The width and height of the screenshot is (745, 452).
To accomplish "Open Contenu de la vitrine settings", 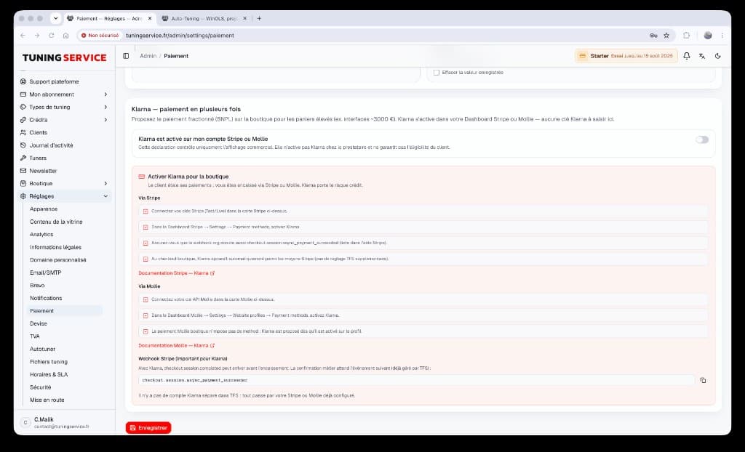I will coord(56,222).
